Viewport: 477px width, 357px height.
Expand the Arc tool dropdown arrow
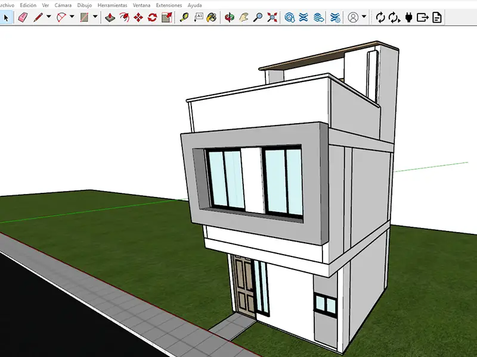[72, 17]
